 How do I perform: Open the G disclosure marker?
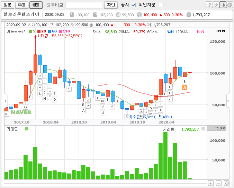(50, 91)
